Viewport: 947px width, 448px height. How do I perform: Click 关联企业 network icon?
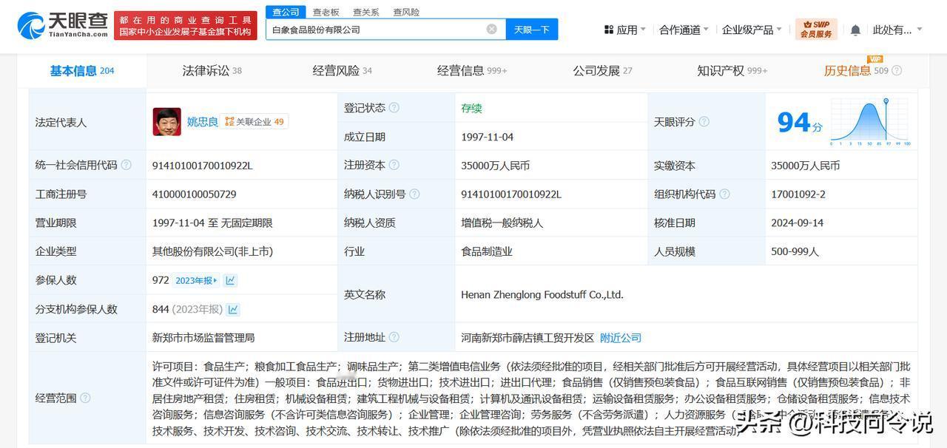229,122
